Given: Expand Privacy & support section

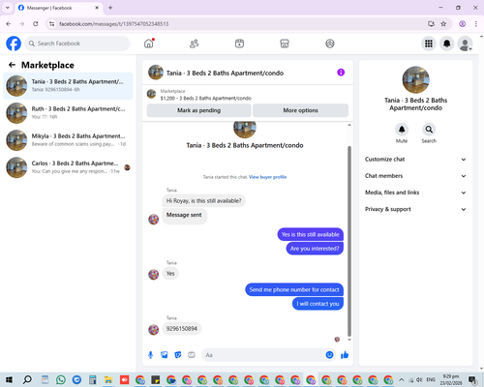Looking at the screenshot, I should 415,209.
